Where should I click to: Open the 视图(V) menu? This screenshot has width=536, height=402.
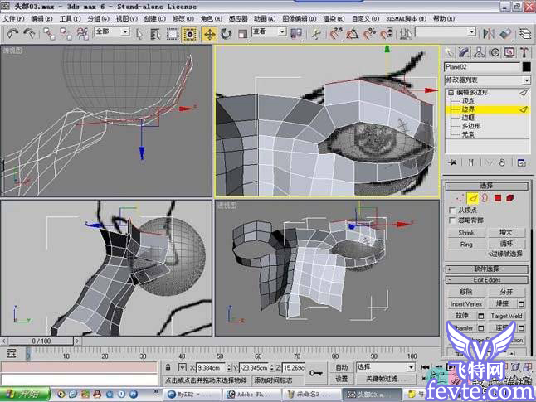pos(127,18)
